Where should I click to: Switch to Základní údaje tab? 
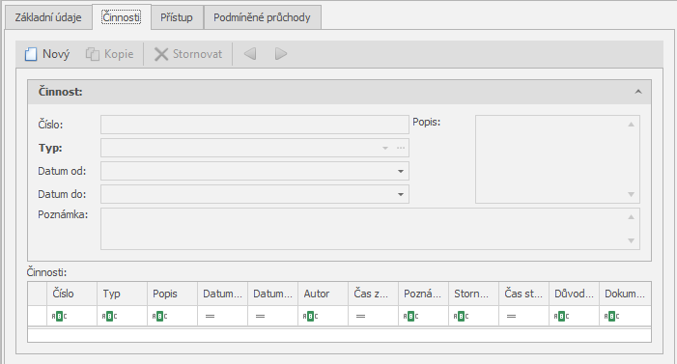pyautogui.click(x=48, y=17)
